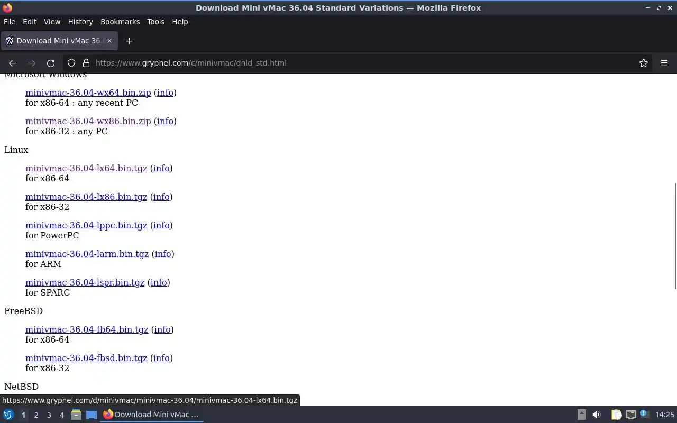Open the Tools menu

click(155, 22)
